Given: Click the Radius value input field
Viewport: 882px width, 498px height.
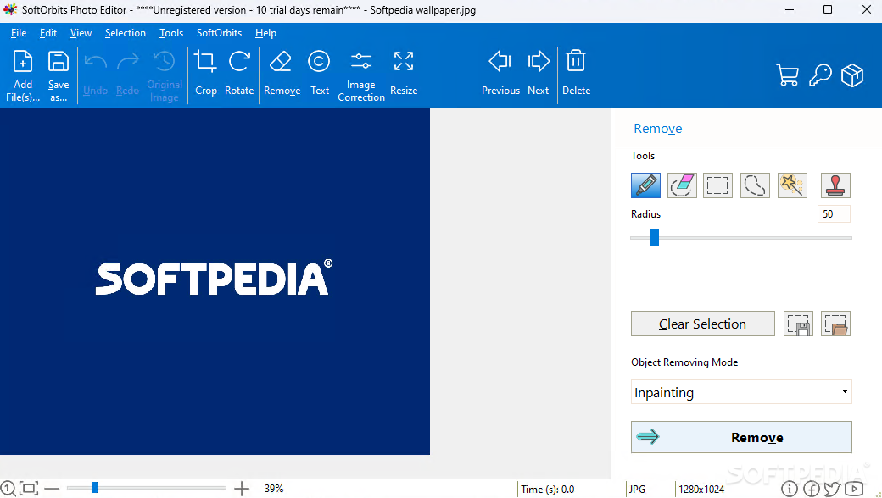Looking at the screenshot, I should coord(833,214).
